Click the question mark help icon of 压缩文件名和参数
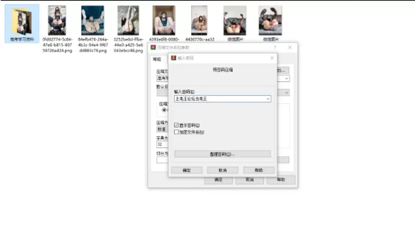 tap(275, 47)
